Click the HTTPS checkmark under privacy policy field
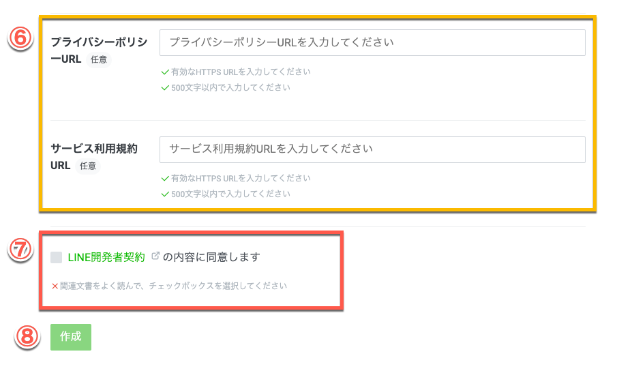Screen dimensions: 617x371 click(x=164, y=72)
